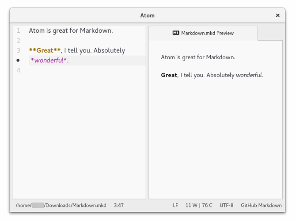
Task: Change file encoding UTF-8
Action: [226, 205]
